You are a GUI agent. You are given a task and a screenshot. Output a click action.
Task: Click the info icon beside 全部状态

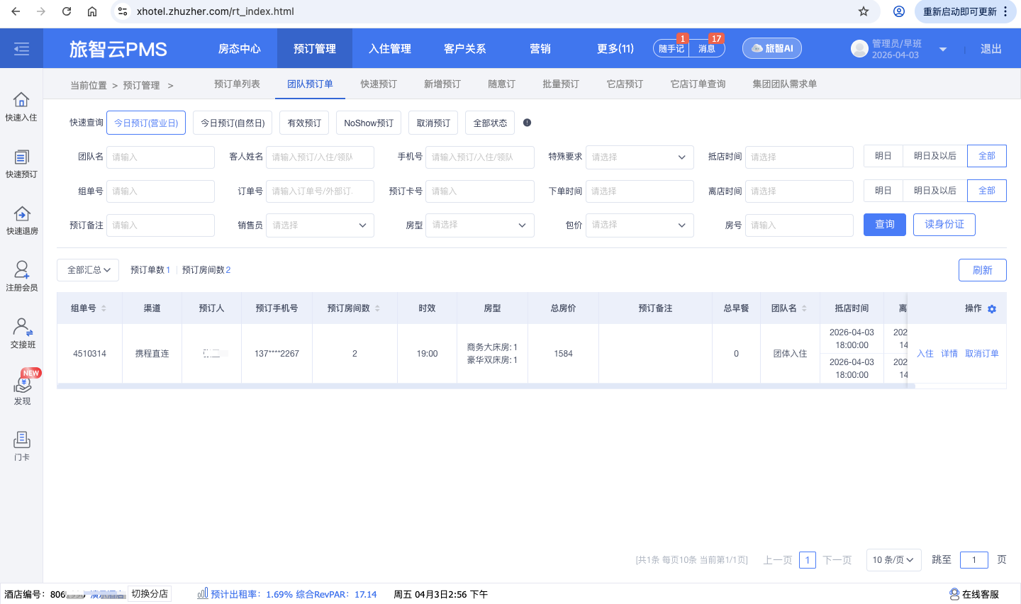(x=527, y=123)
